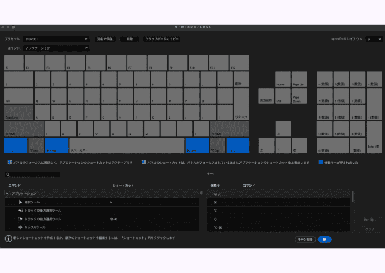Toggle the application shortcuts legend swatch
This screenshot has height=273, width=385.
[x=10, y=163]
